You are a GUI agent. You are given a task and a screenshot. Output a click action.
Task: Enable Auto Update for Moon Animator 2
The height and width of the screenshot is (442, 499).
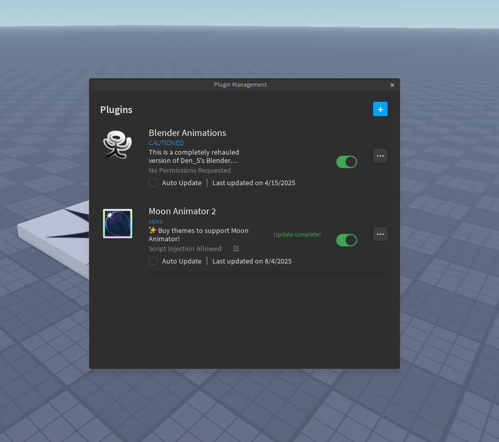(153, 261)
